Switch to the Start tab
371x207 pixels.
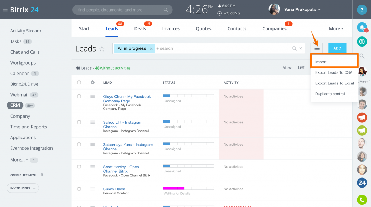[x=84, y=29]
